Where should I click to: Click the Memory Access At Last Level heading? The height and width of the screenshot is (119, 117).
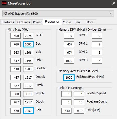[78, 71]
